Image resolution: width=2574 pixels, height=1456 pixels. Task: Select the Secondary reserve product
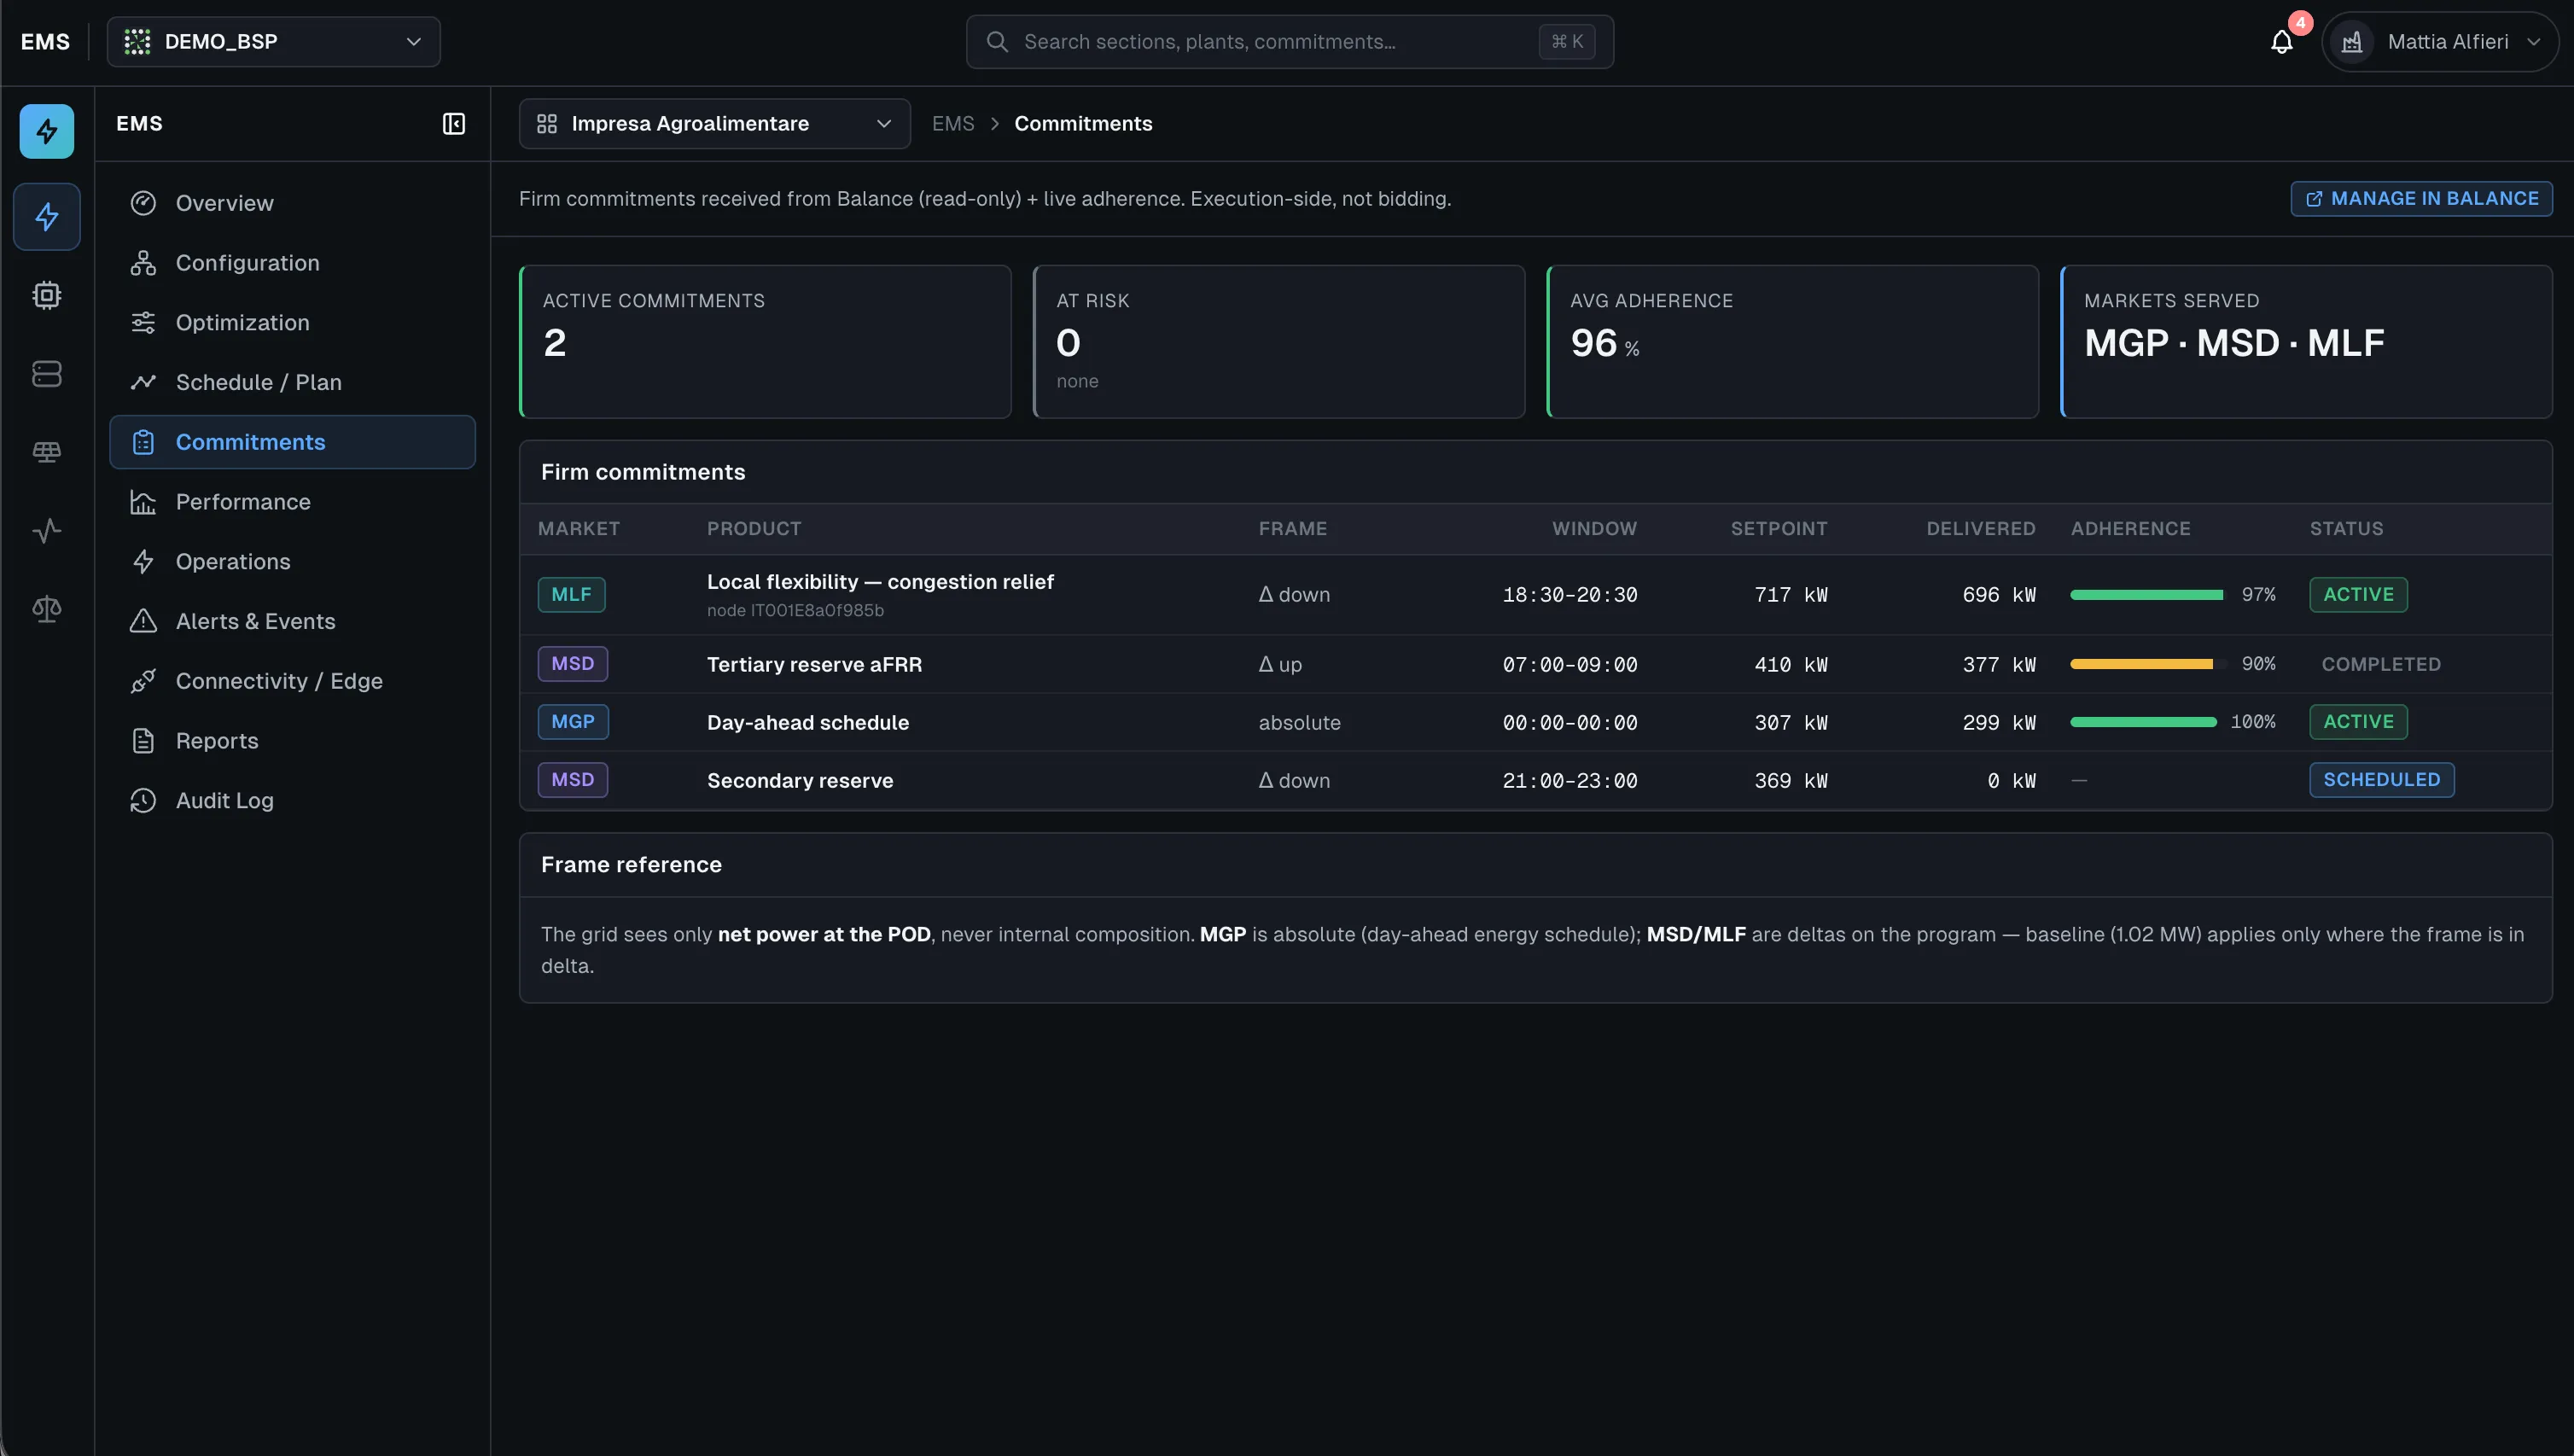[x=800, y=780]
